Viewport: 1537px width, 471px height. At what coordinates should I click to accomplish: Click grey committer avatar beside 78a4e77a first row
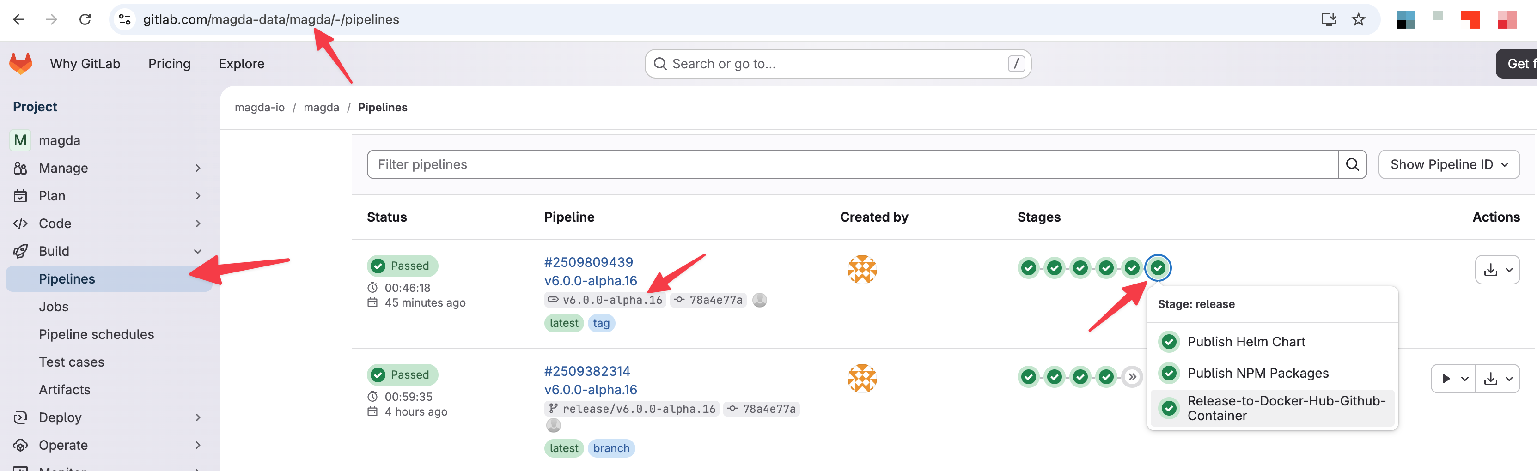click(760, 300)
